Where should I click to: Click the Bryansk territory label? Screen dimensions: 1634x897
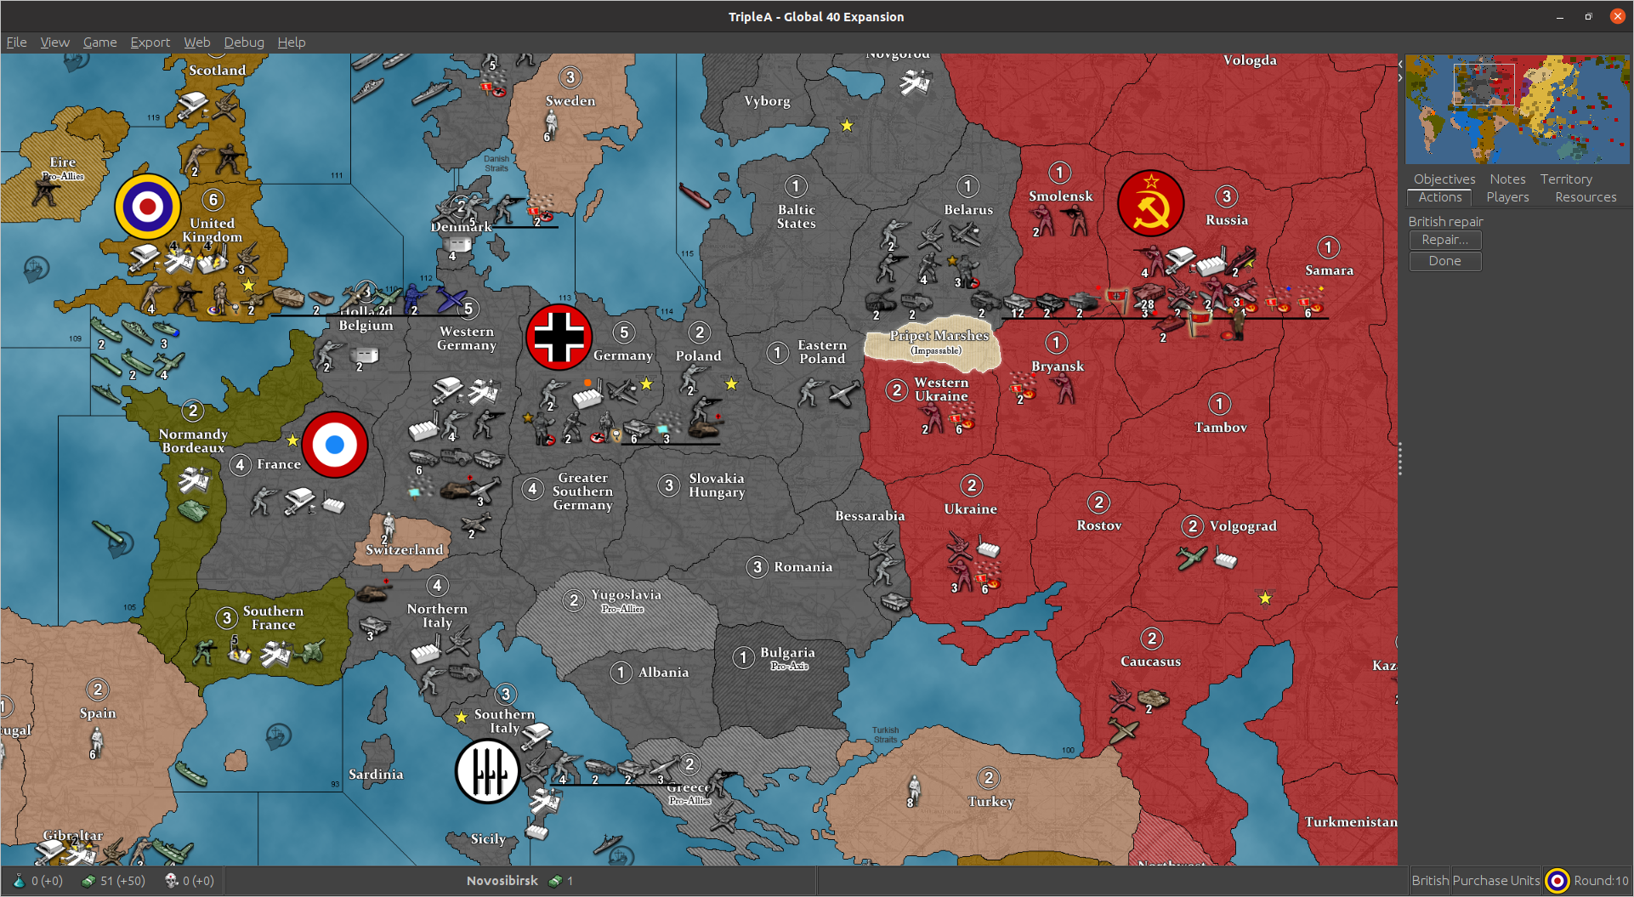click(x=1058, y=366)
